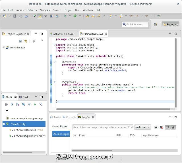
Task: Save the LogCat log to file
Action: pos(156,127)
